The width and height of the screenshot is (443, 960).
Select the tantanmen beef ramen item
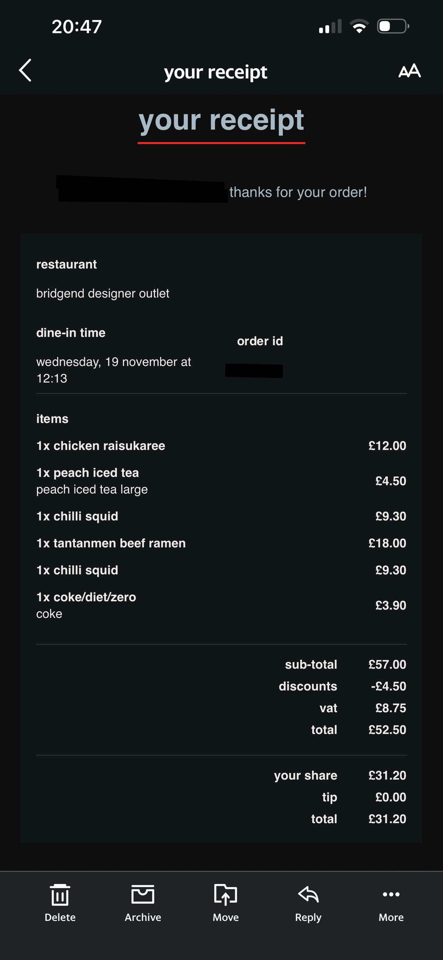point(111,543)
